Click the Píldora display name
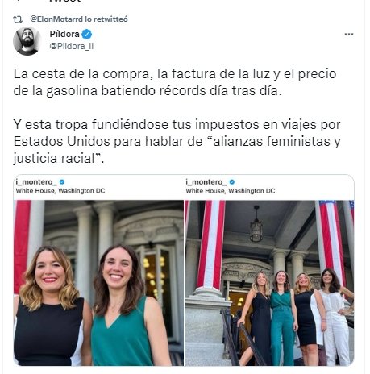 64,34
